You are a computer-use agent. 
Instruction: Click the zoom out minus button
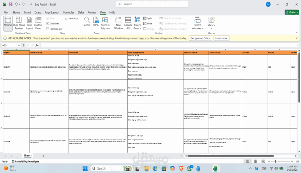coord(269,161)
